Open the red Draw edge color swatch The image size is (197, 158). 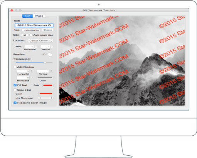pyautogui.click(x=46, y=93)
